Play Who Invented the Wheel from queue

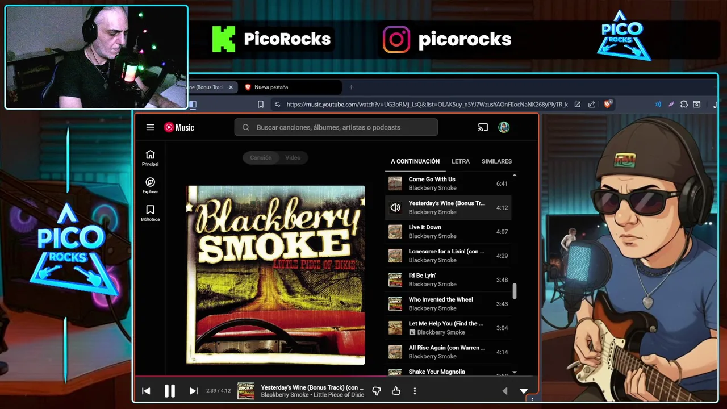(448, 304)
